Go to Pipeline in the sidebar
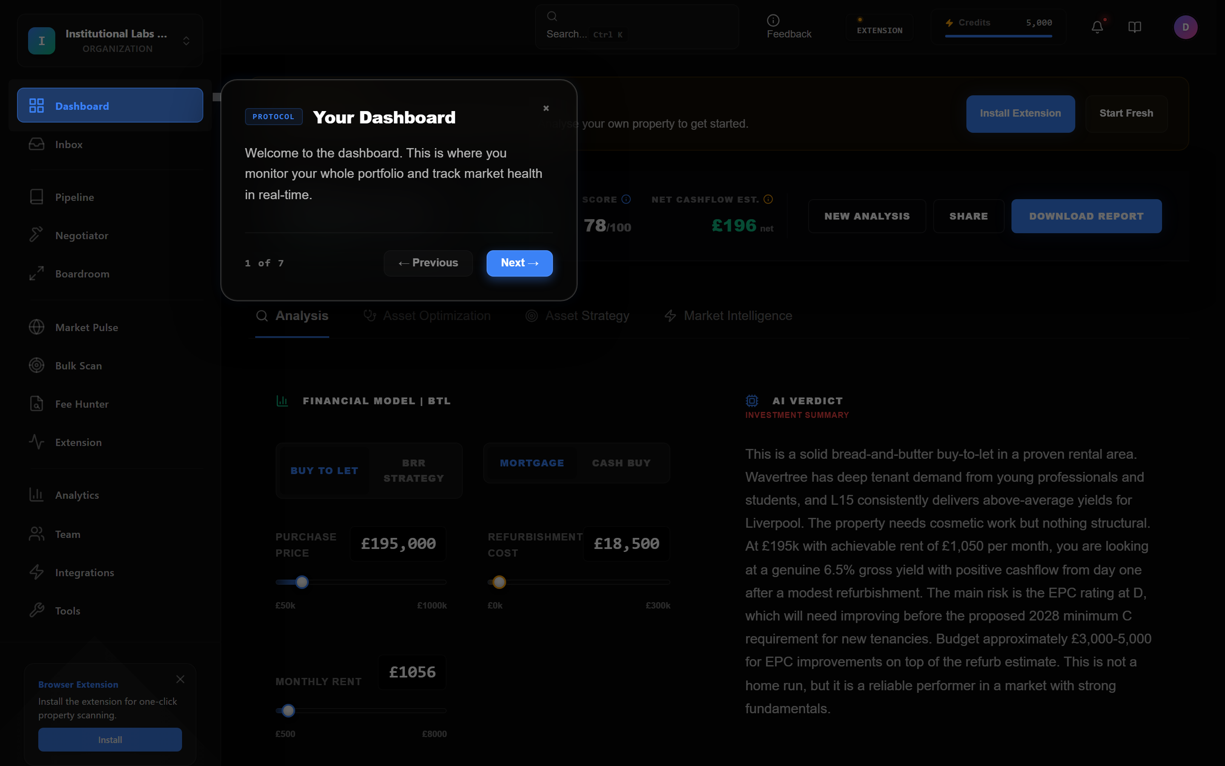The height and width of the screenshot is (766, 1225). click(110, 197)
